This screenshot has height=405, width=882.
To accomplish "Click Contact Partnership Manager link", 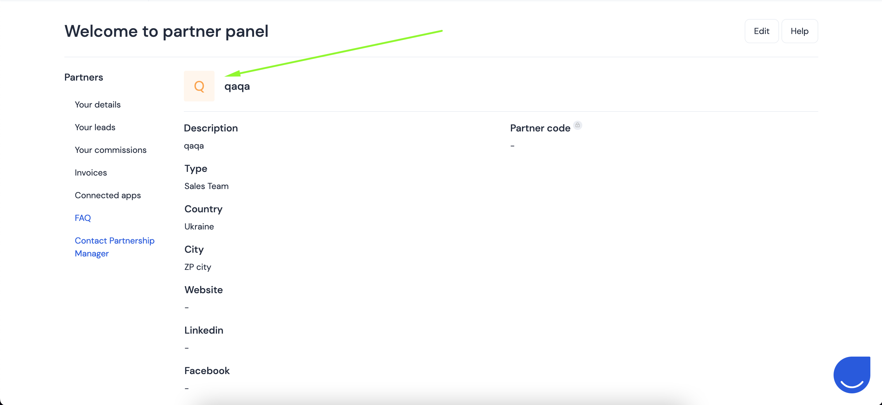I will (x=114, y=247).
